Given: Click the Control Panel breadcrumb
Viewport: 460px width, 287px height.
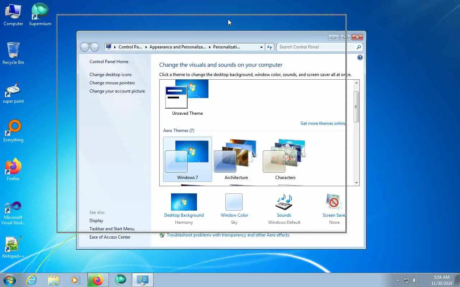Looking at the screenshot, I should [130, 47].
